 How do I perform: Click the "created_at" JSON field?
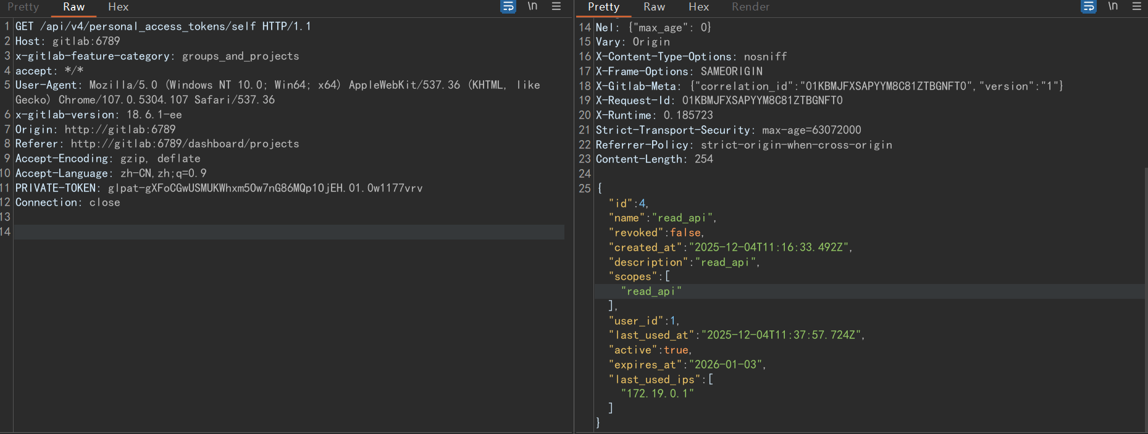pos(731,248)
